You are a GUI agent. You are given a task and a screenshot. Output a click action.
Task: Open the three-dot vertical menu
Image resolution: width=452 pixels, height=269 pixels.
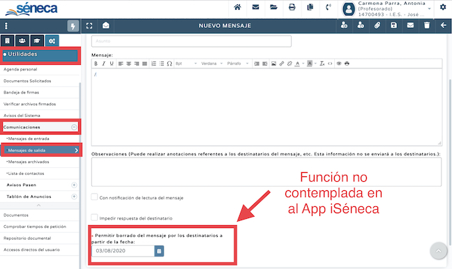click(x=6, y=26)
